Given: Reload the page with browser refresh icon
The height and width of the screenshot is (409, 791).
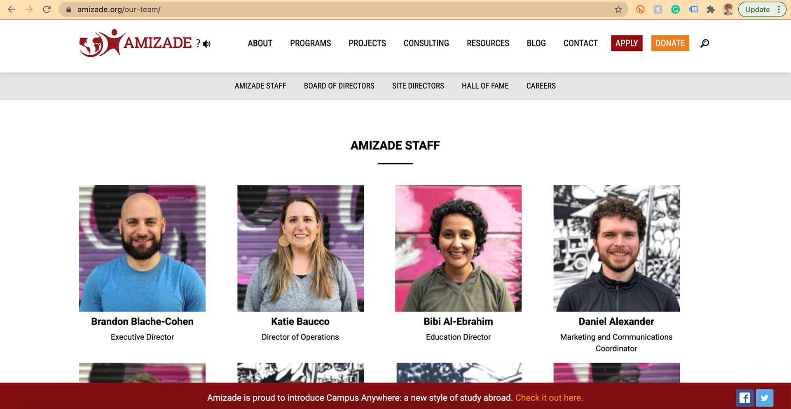Looking at the screenshot, I should click(x=47, y=9).
